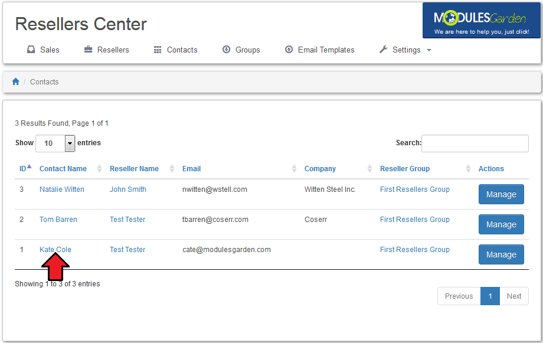Sort table by Reseller Name header
This screenshot has height=343, width=543.
[x=134, y=169]
